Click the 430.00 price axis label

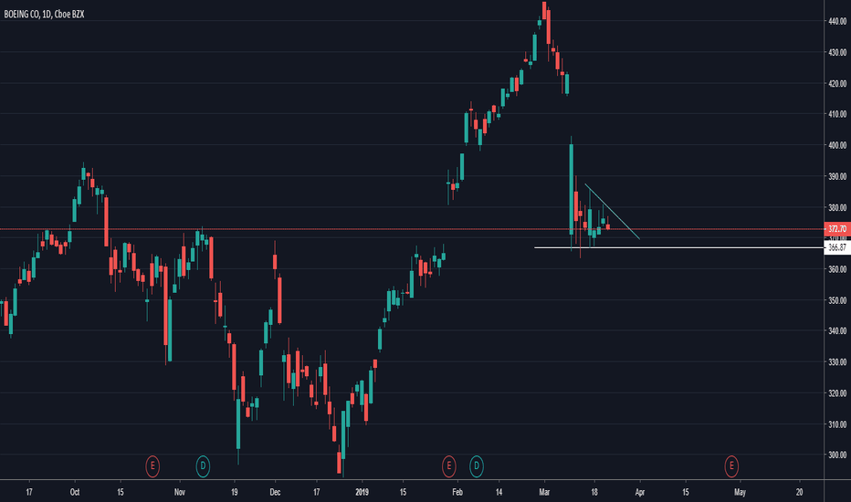837,53
